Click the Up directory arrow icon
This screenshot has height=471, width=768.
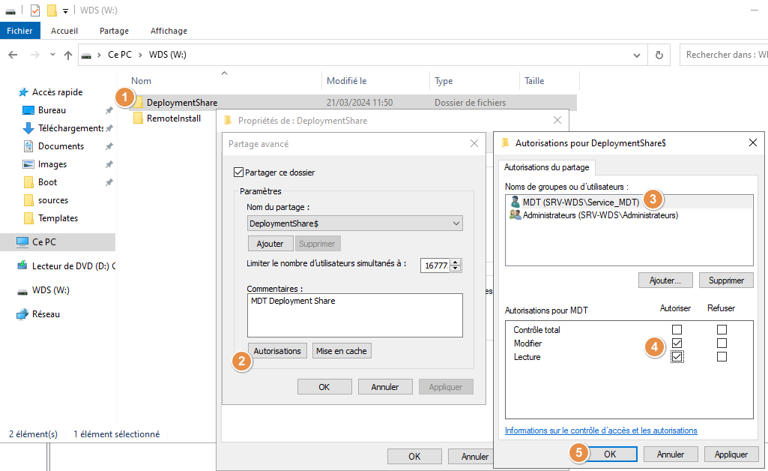point(68,55)
